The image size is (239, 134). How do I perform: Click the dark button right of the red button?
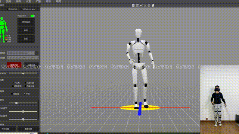31,65
